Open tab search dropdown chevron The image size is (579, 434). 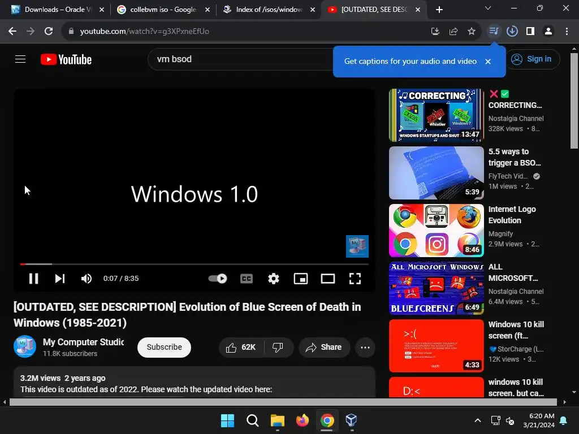coord(488,8)
